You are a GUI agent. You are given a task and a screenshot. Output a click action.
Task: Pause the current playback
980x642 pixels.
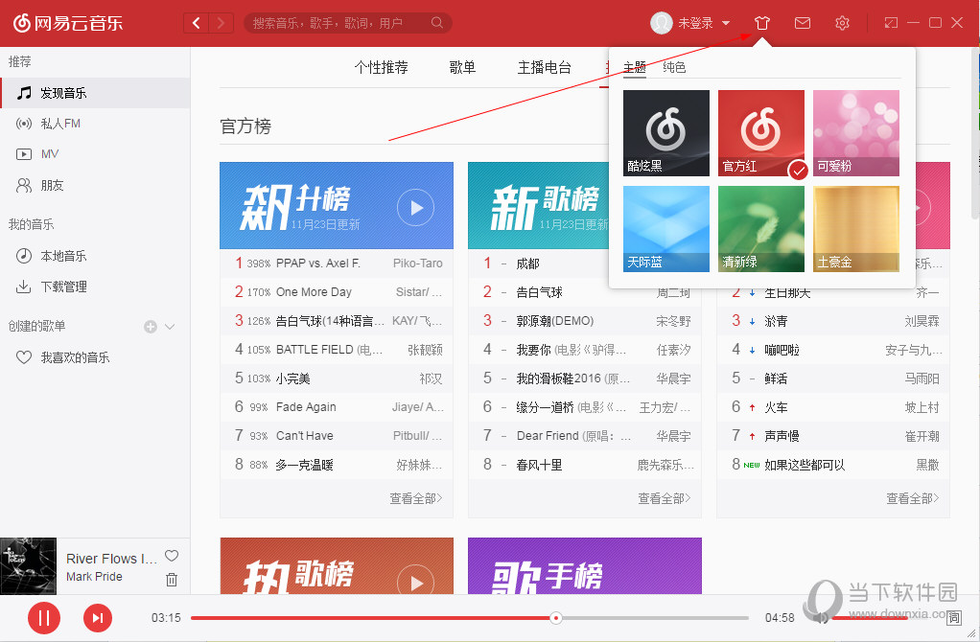[x=44, y=618]
